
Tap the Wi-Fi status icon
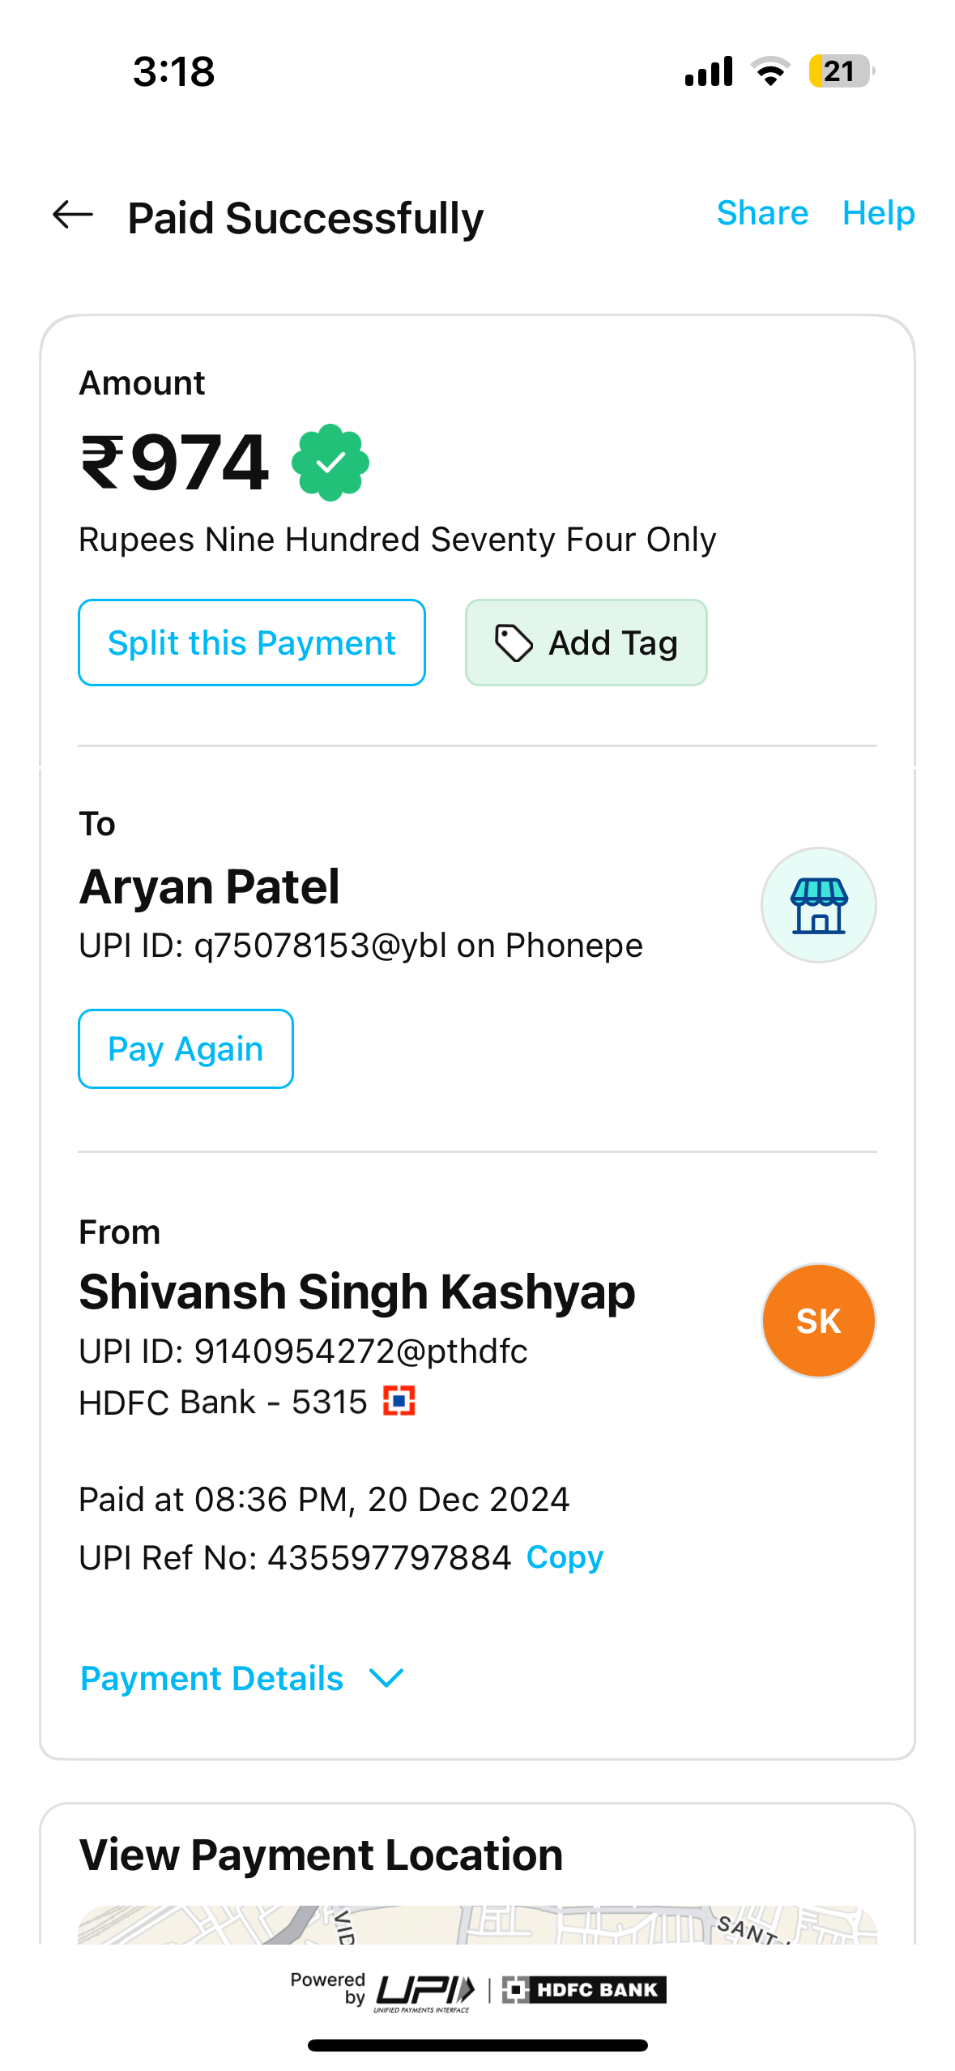[770, 71]
